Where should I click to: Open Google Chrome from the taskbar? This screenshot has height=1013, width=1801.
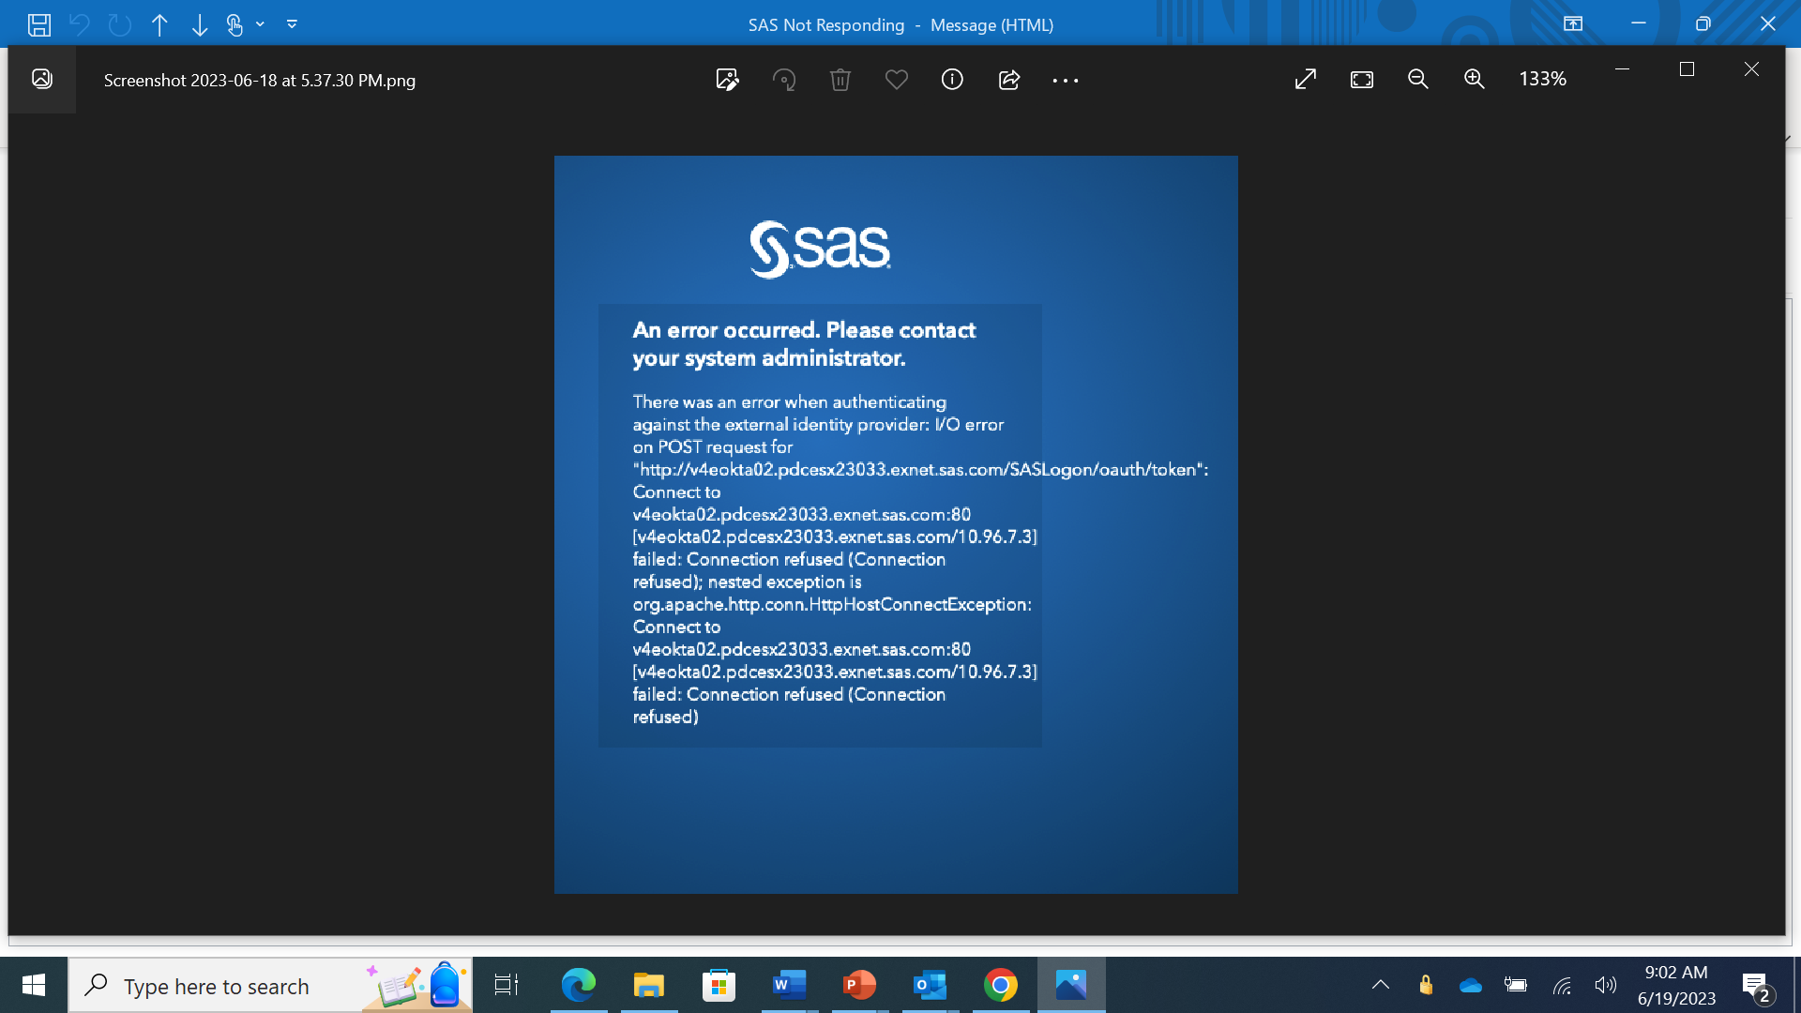tap(1000, 985)
